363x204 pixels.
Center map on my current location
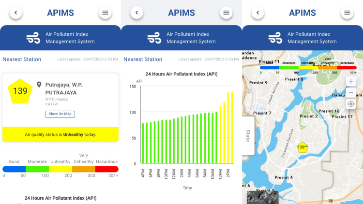351,104
